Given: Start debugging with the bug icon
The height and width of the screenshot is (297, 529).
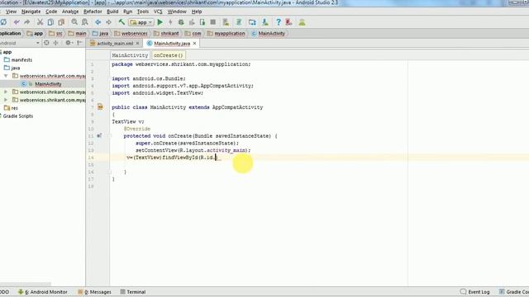Looking at the screenshot, I should tap(181, 22).
